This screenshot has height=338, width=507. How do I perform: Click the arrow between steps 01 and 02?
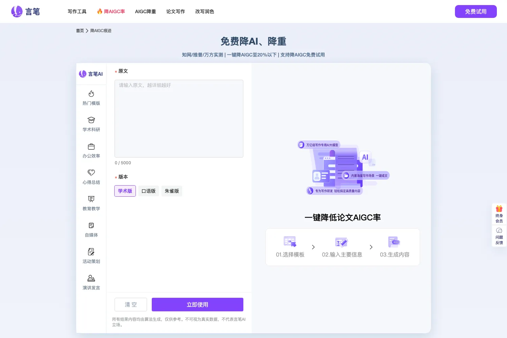(x=313, y=247)
